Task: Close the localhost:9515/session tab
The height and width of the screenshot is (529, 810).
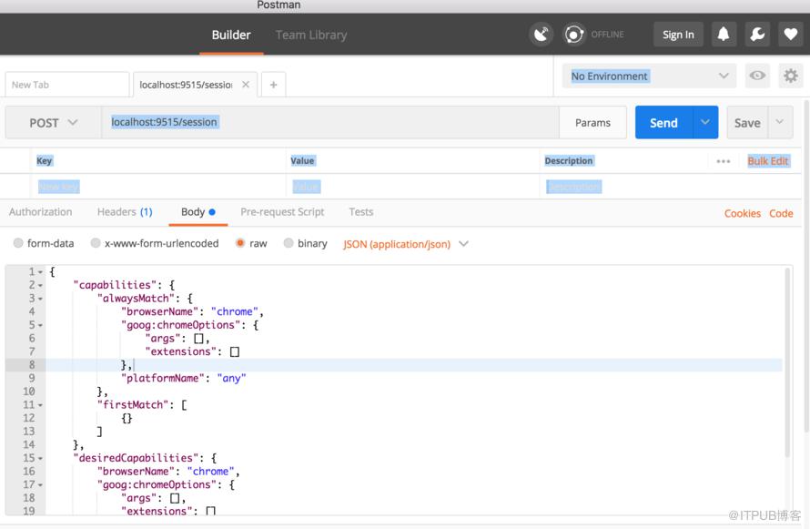Action: [x=246, y=84]
